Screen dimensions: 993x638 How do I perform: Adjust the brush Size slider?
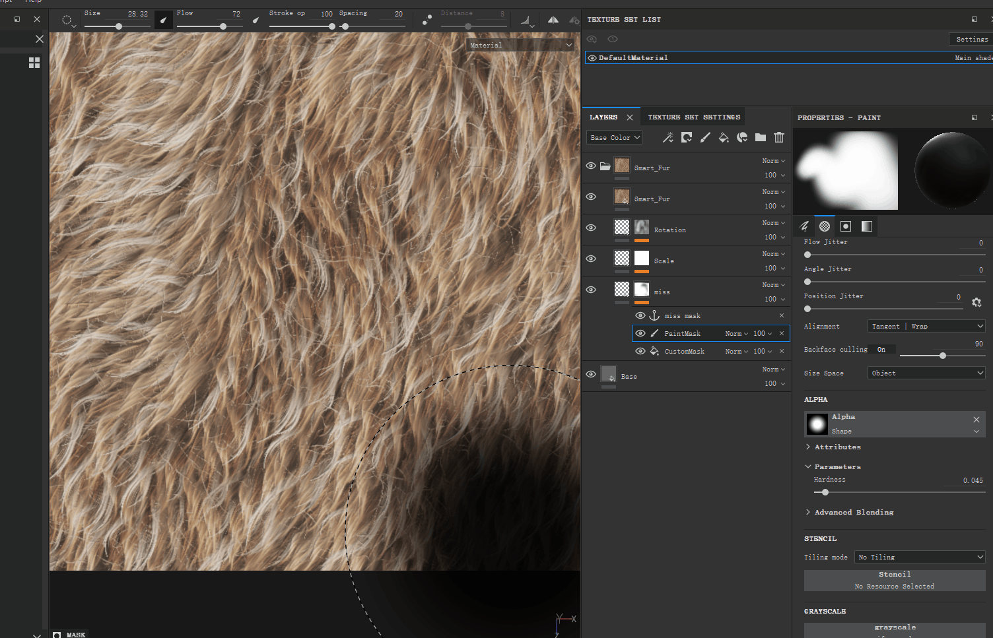point(116,26)
